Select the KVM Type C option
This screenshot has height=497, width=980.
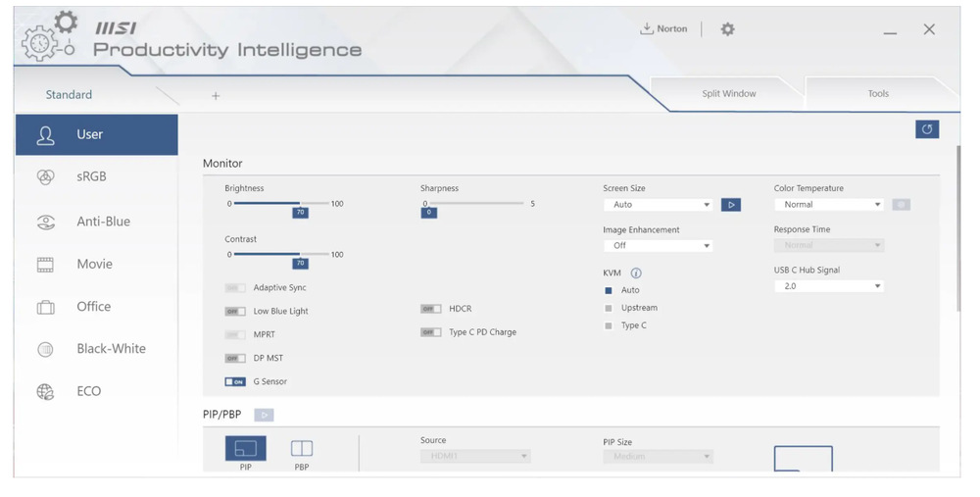(x=609, y=325)
